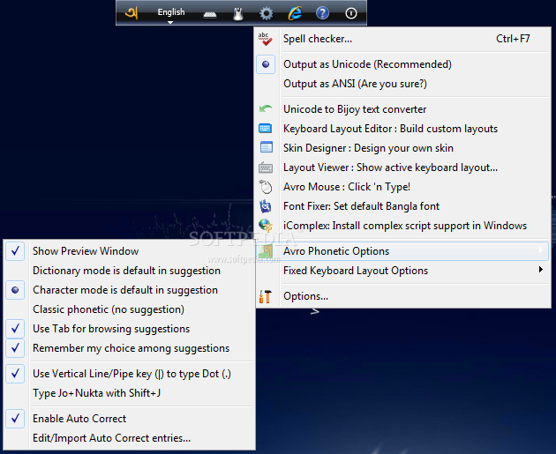Toggle the Enable Auto Correct checkmark

pos(15,419)
